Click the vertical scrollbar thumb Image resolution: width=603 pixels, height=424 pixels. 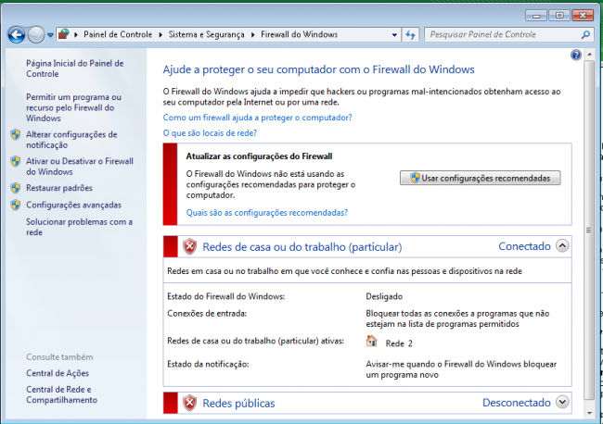pyautogui.click(x=589, y=230)
